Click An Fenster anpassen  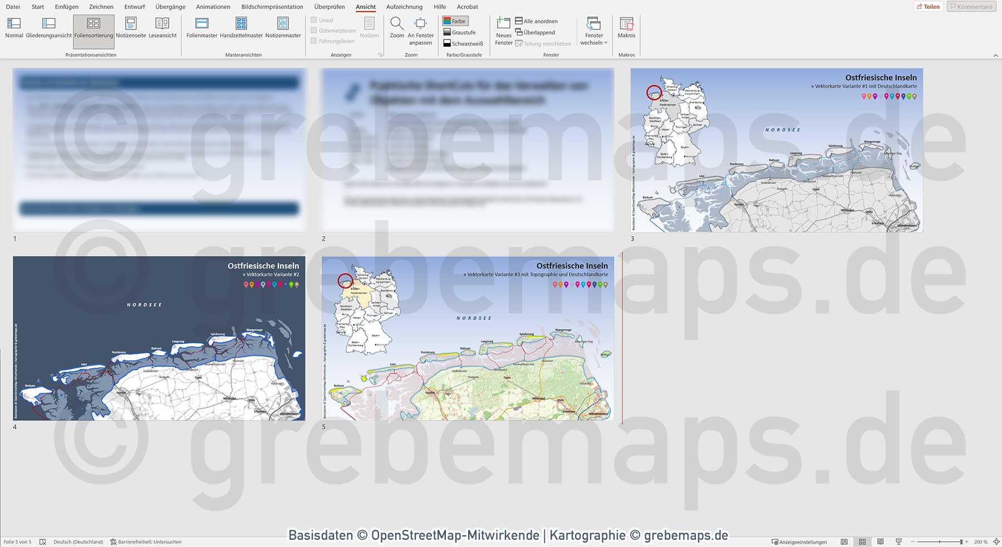click(420, 31)
